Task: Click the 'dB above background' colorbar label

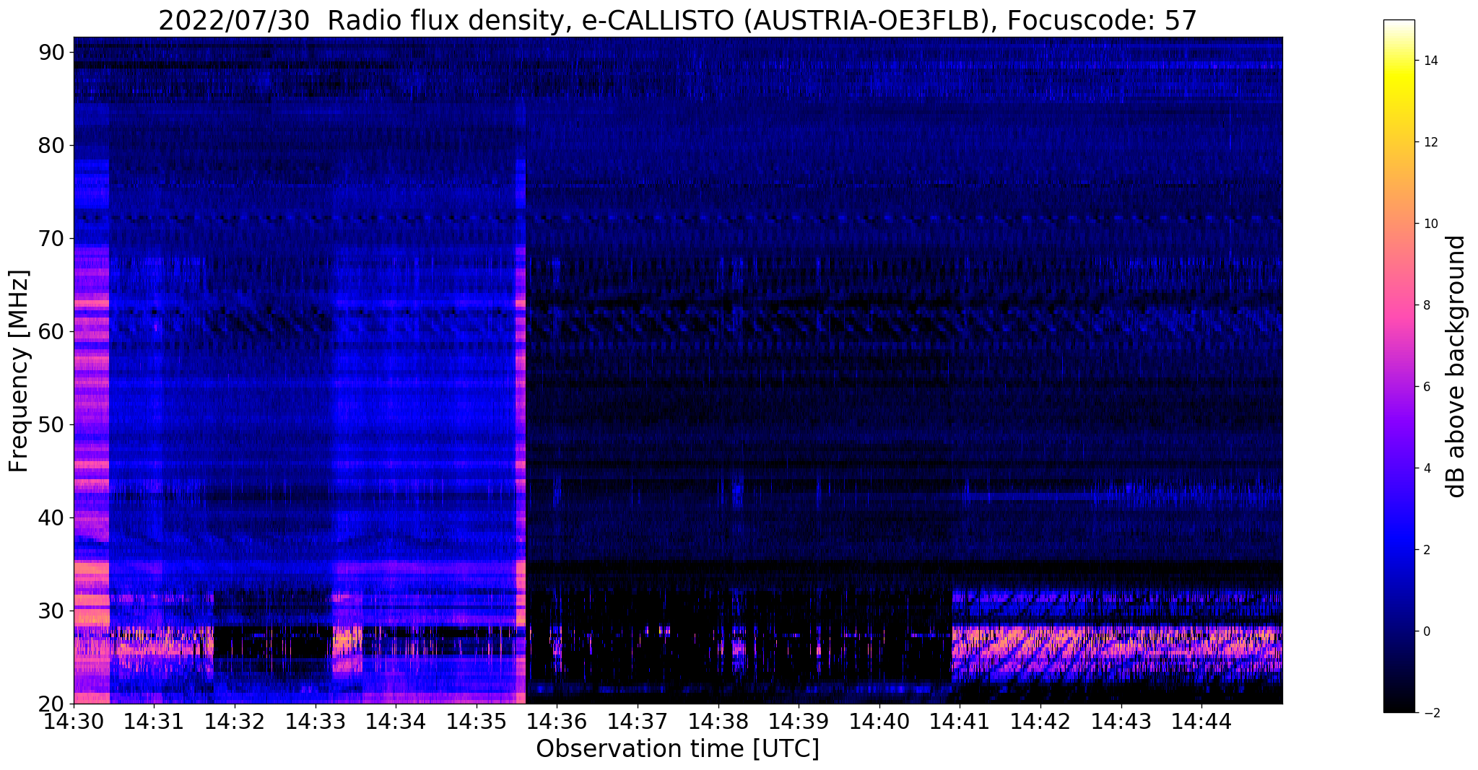Action: point(1456,367)
